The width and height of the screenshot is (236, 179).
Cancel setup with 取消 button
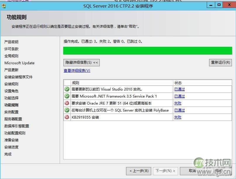click(192, 171)
